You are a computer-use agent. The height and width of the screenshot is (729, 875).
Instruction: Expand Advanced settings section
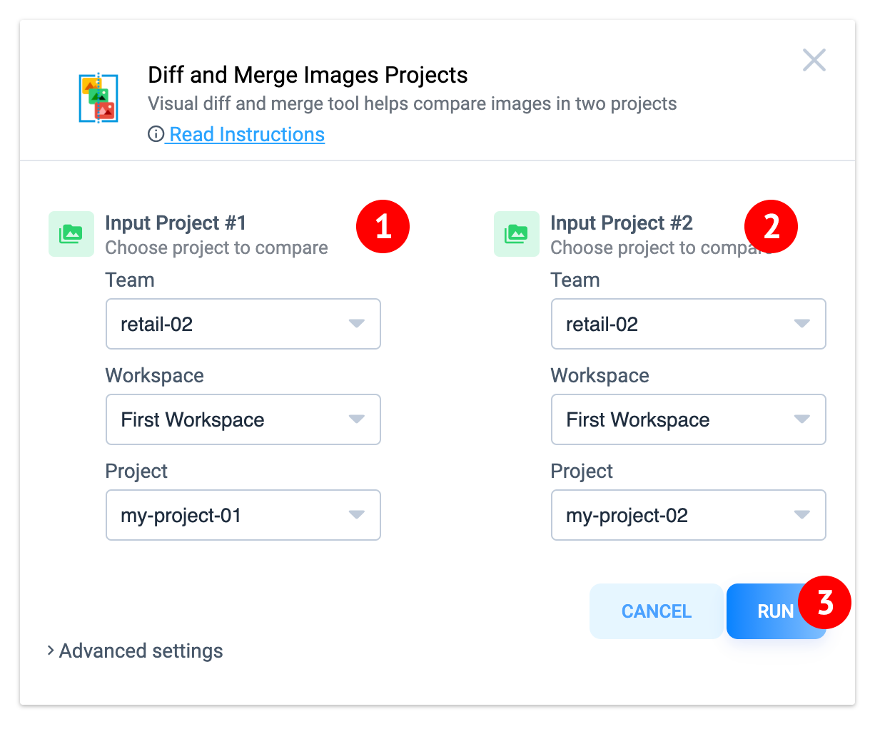click(x=136, y=651)
